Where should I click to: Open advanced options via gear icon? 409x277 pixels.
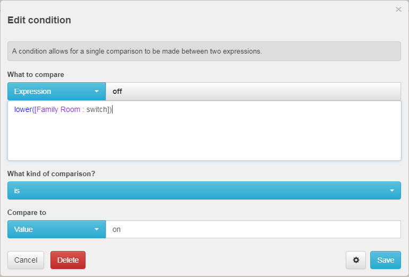[x=356, y=260]
